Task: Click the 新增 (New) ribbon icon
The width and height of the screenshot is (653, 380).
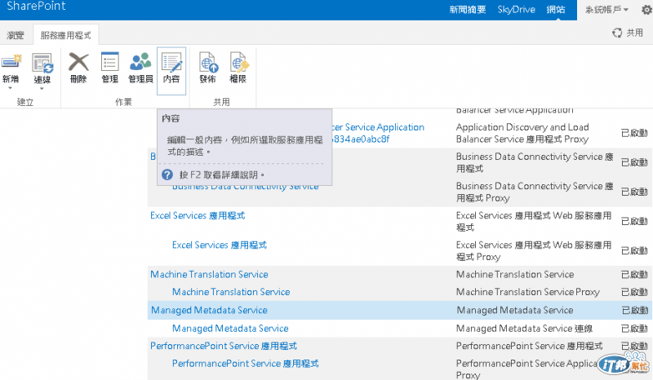Action: click(x=11, y=63)
